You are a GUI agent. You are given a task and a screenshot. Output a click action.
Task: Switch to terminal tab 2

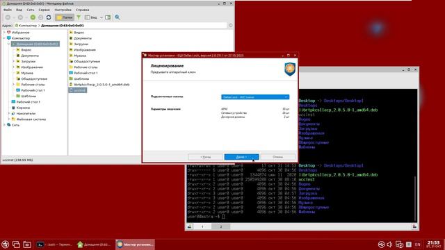[221, 226]
